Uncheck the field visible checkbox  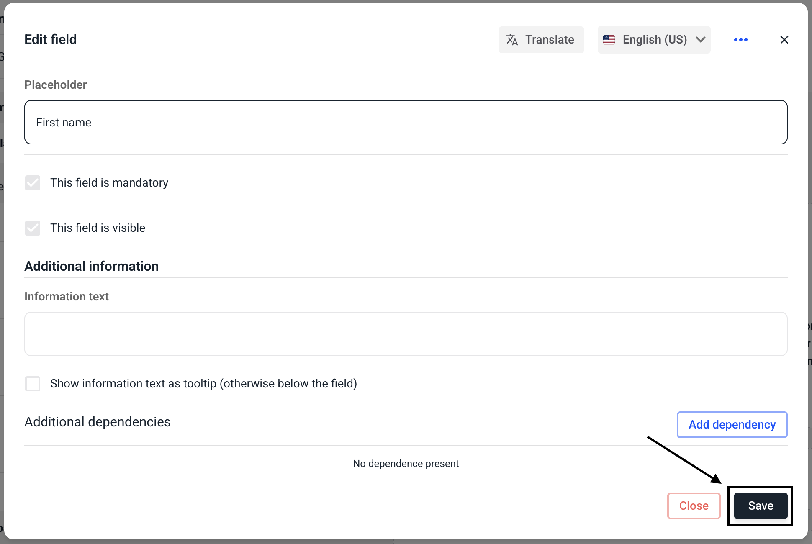33,228
